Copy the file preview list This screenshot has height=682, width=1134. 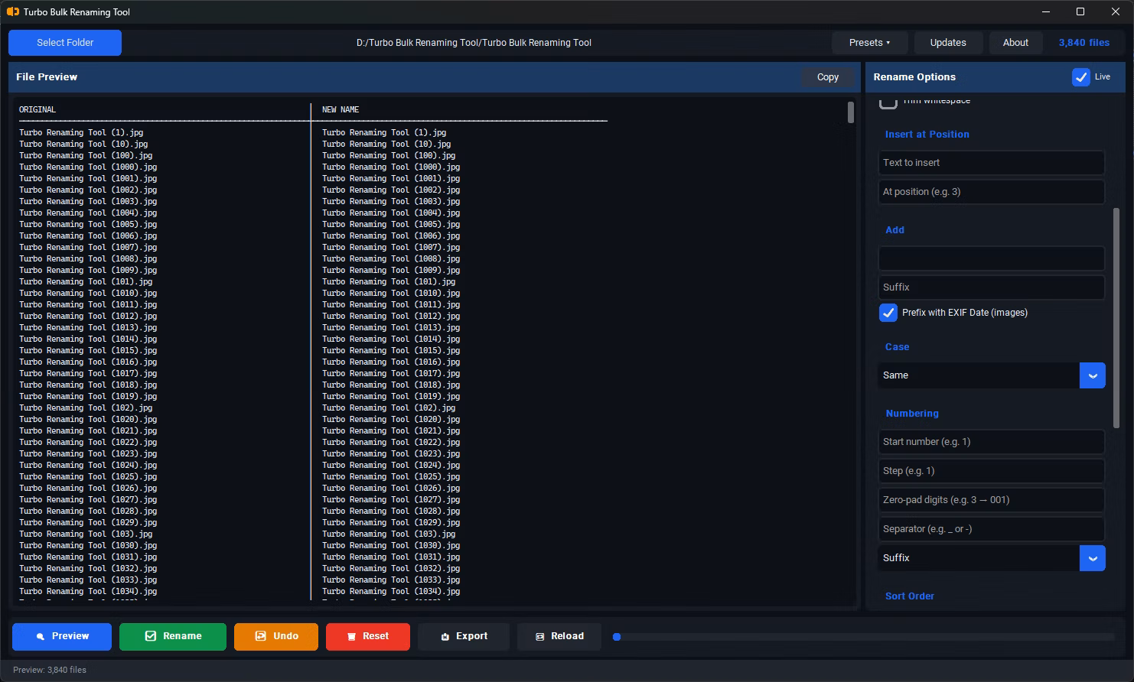click(827, 77)
